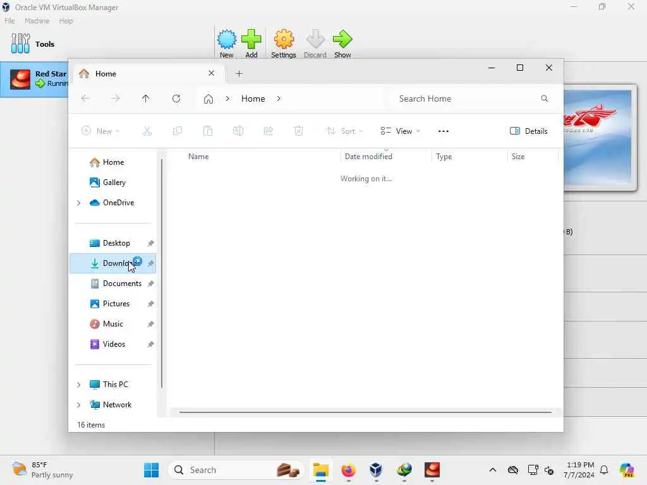This screenshot has height=485, width=647.
Task: Click the Copy icon in Explorer toolbar
Action: tap(178, 131)
